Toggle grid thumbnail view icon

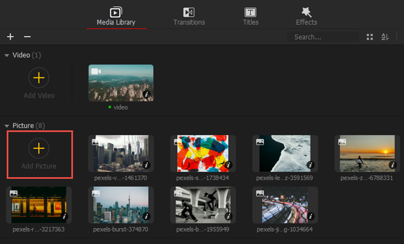click(x=370, y=37)
